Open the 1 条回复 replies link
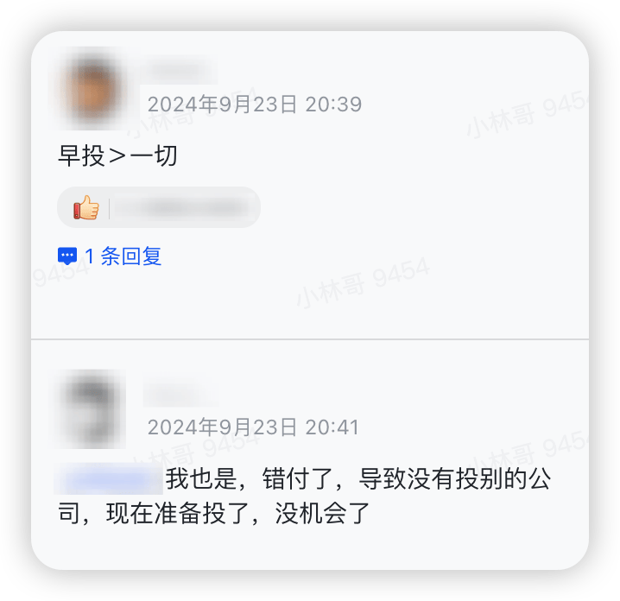The width and height of the screenshot is (620, 601). click(x=123, y=256)
